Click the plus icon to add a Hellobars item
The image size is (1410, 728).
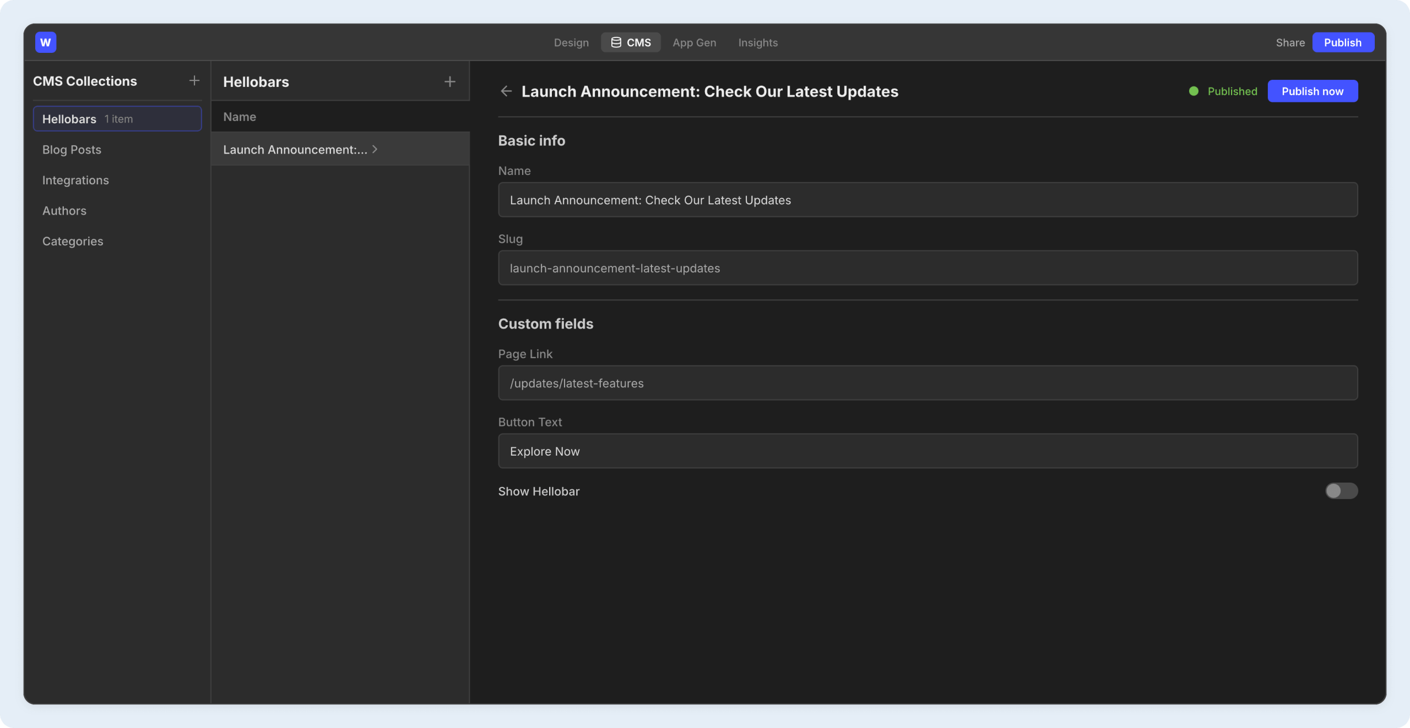(x=449, y=81)
